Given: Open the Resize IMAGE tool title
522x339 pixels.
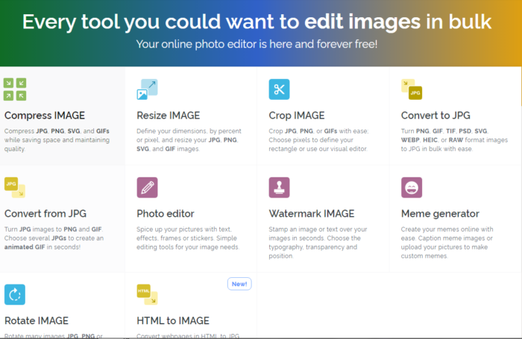Looking at the screenshot, I should (x=168, y=115).
